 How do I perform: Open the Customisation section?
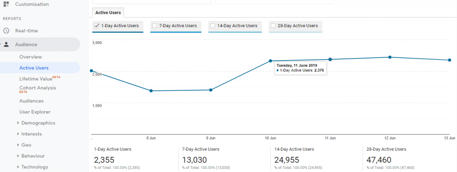(x=32, y=4)
